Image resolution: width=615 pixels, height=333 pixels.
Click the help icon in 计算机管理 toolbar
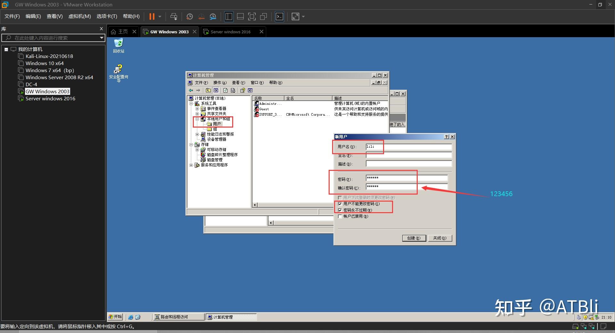tap(243, 90)
